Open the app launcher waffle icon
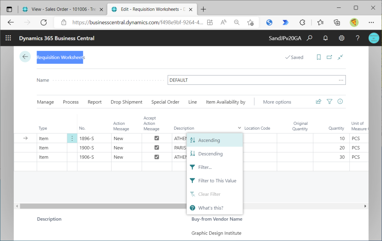 tap(8, 38)
